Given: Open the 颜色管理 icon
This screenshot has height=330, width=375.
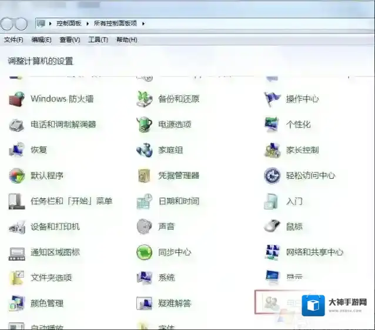Looking at the screenshot, I should [16, 304].
